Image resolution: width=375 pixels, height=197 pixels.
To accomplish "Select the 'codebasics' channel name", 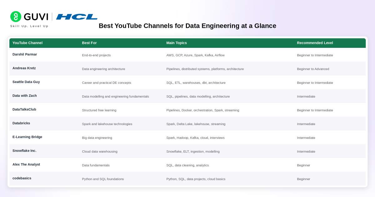I will pyautogui.click(x=22, y=178).
